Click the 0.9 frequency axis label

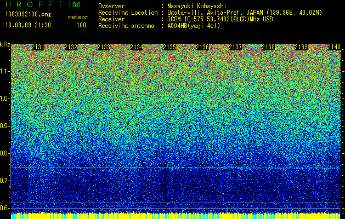pyautogui.click(x=4, y=126)
